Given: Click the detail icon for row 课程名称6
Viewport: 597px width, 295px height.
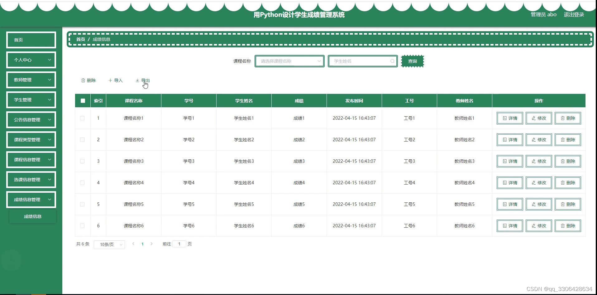Looking at the screenshot, I should [x=505, y=226].
